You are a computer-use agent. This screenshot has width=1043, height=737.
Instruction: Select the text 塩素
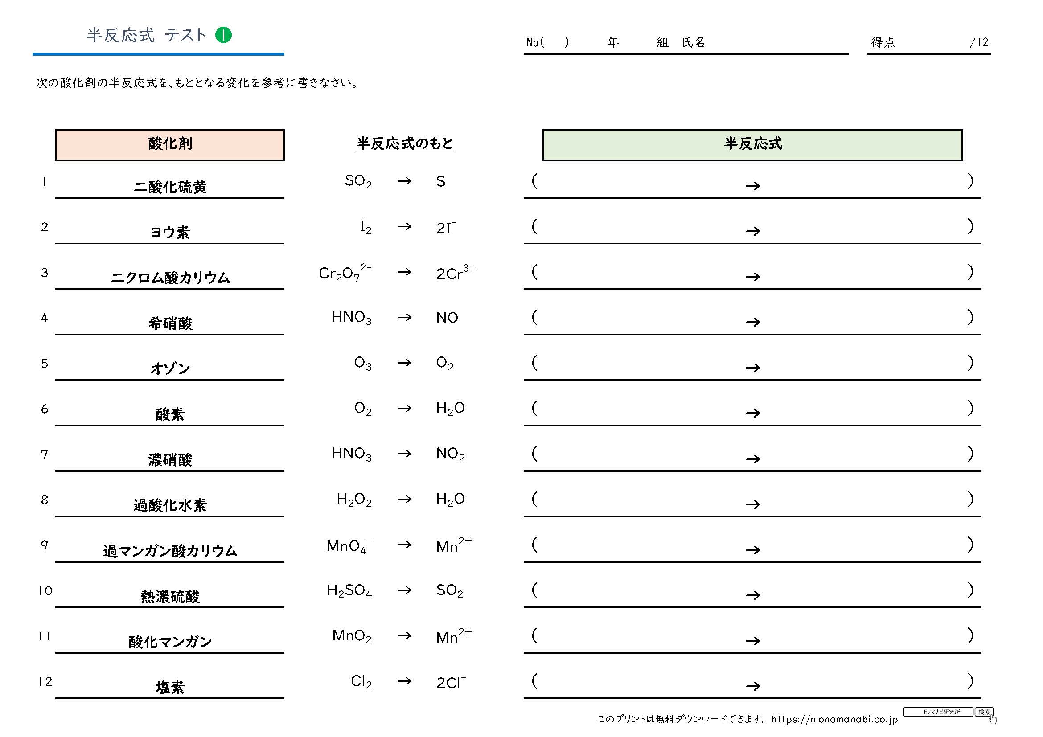click(170, 687)
